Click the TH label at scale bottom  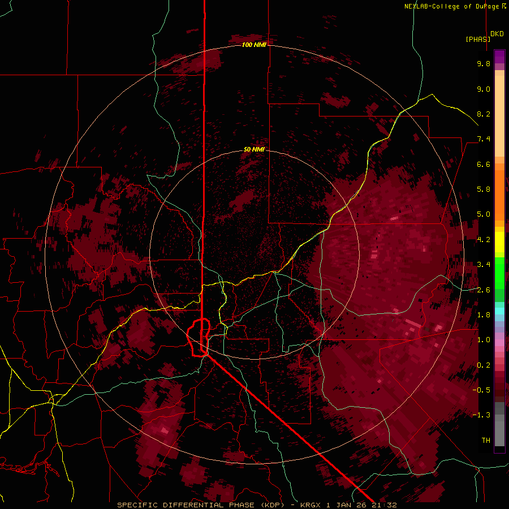tap(486, 441)
